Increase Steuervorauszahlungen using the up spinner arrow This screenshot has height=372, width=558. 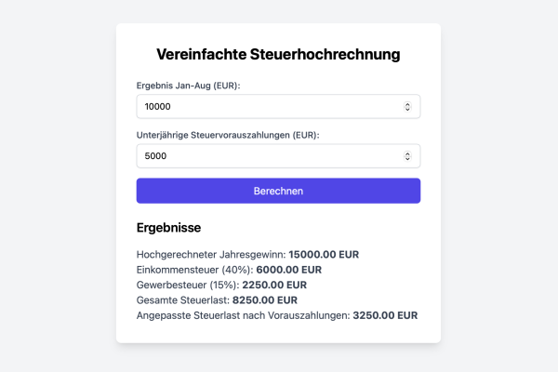(407, 153)
